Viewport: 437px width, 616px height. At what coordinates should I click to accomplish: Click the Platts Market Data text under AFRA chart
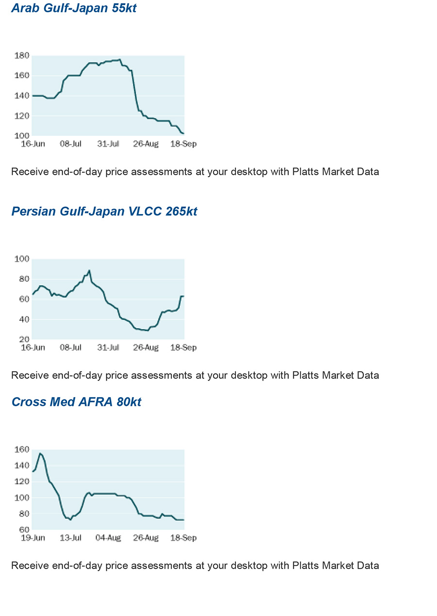(336, 565)
